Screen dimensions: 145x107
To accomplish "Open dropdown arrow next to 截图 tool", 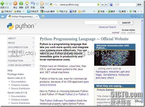I will [127, 11].
